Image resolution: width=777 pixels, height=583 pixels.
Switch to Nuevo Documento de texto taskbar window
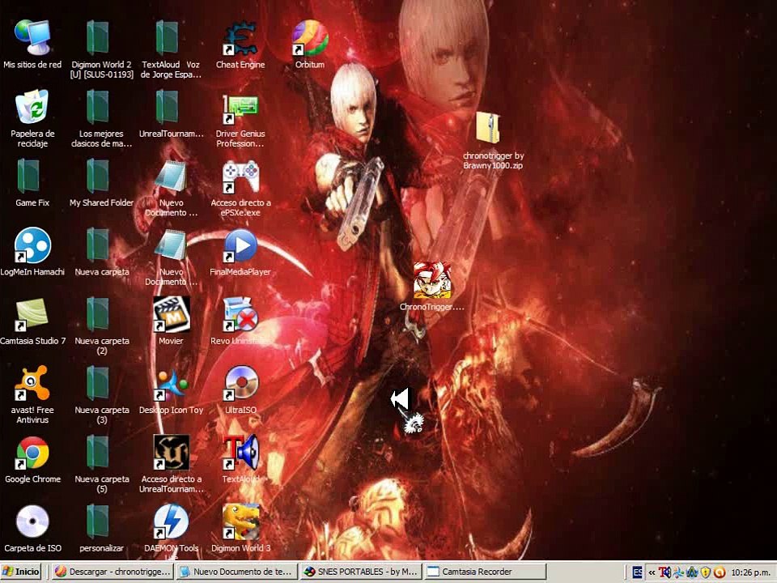237,572
